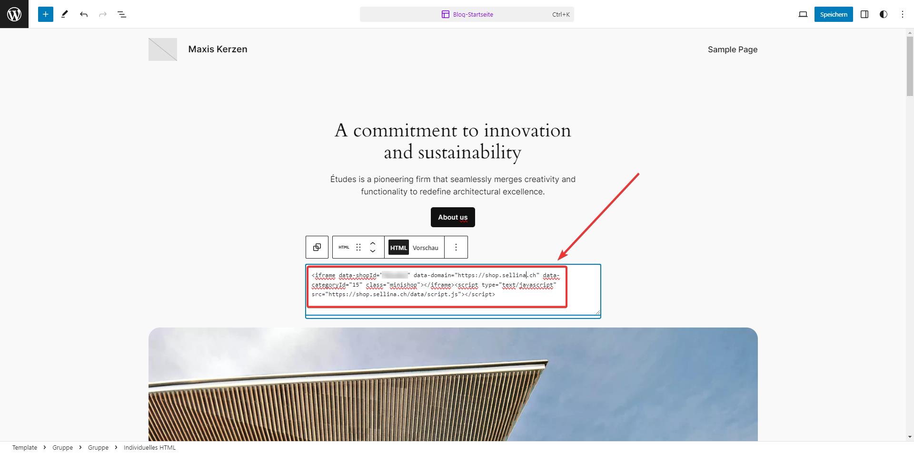Open the WordPress logo menu
This screenshot has height=453, width=914.
pos(14,14)
